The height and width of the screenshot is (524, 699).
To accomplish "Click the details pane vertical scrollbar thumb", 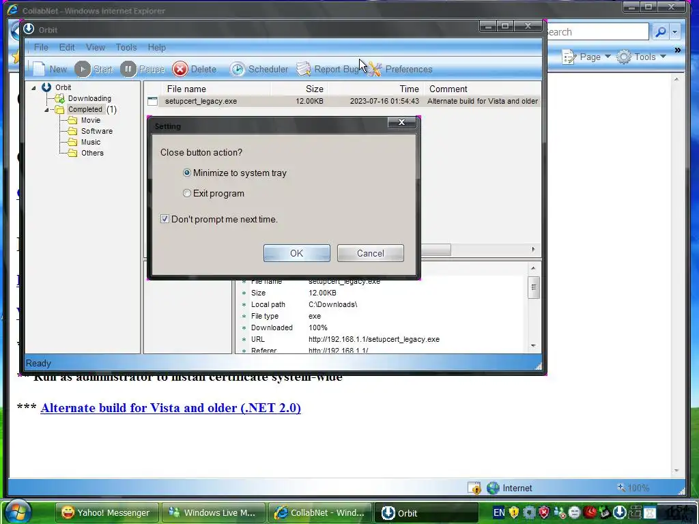I will pos(533,287).
